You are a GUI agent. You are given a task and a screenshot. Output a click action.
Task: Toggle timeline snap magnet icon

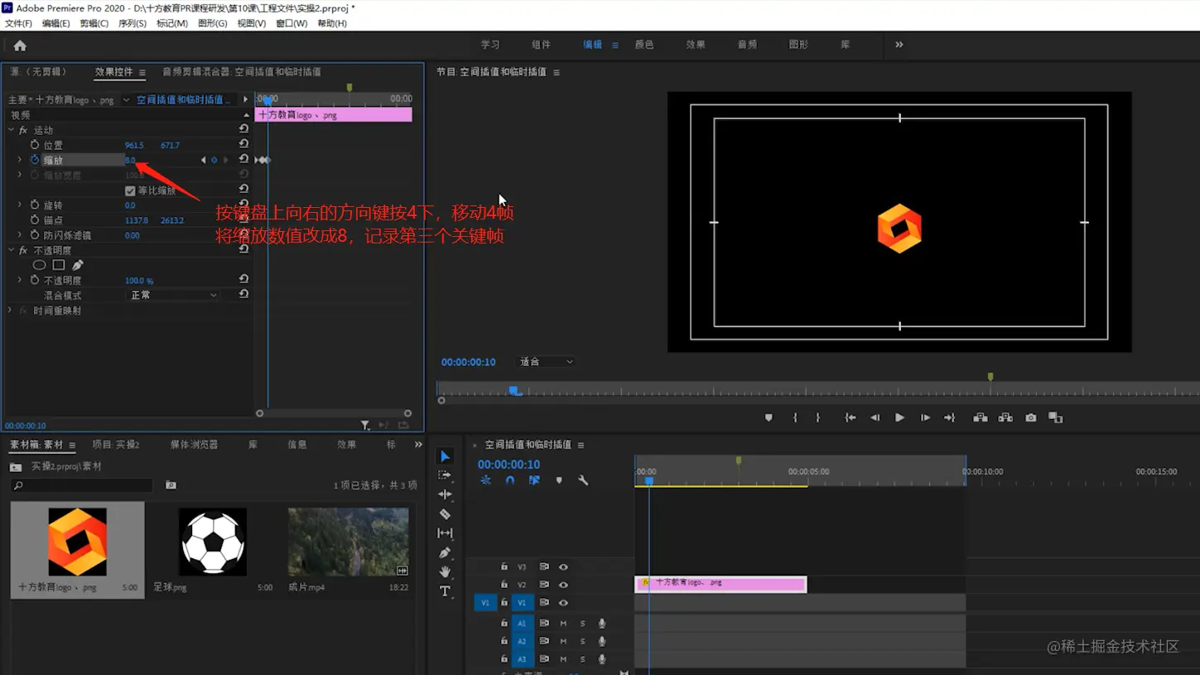510,480
